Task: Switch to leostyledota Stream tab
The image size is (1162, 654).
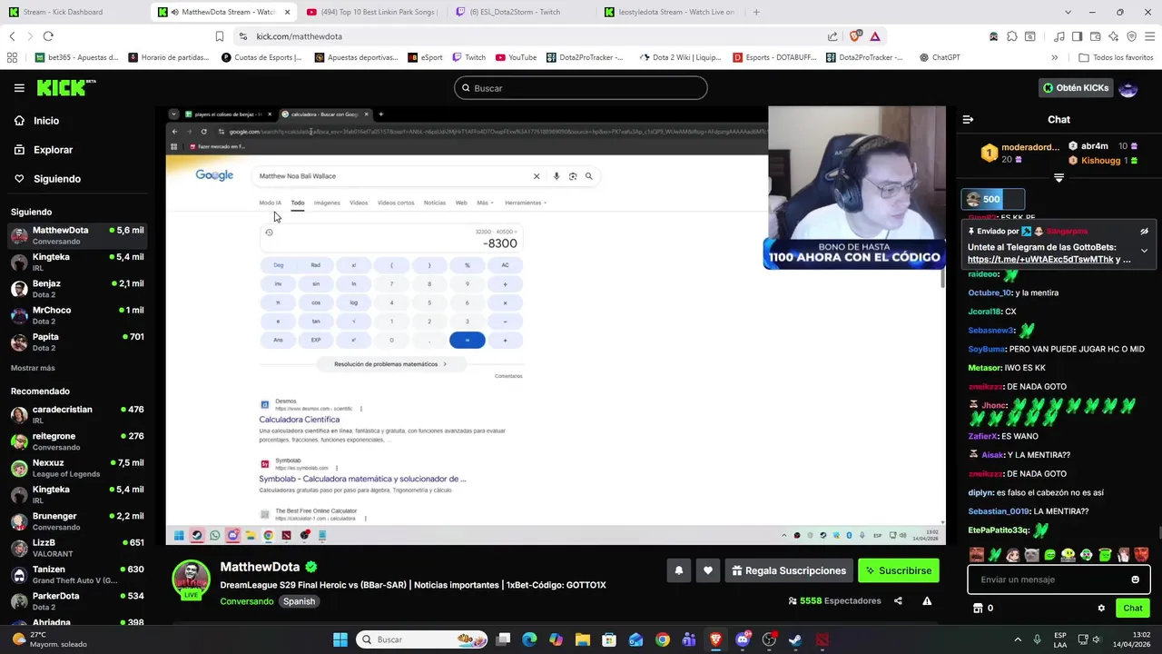Action: coord(670,12)
